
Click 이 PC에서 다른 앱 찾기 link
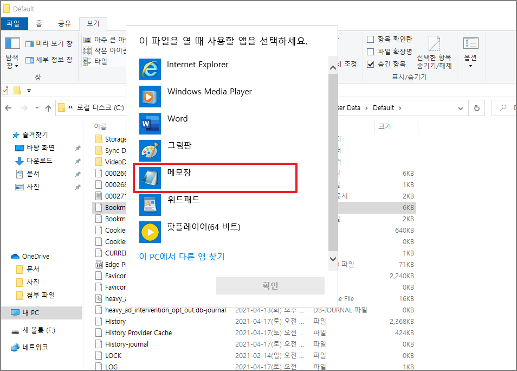coord(182,257)
